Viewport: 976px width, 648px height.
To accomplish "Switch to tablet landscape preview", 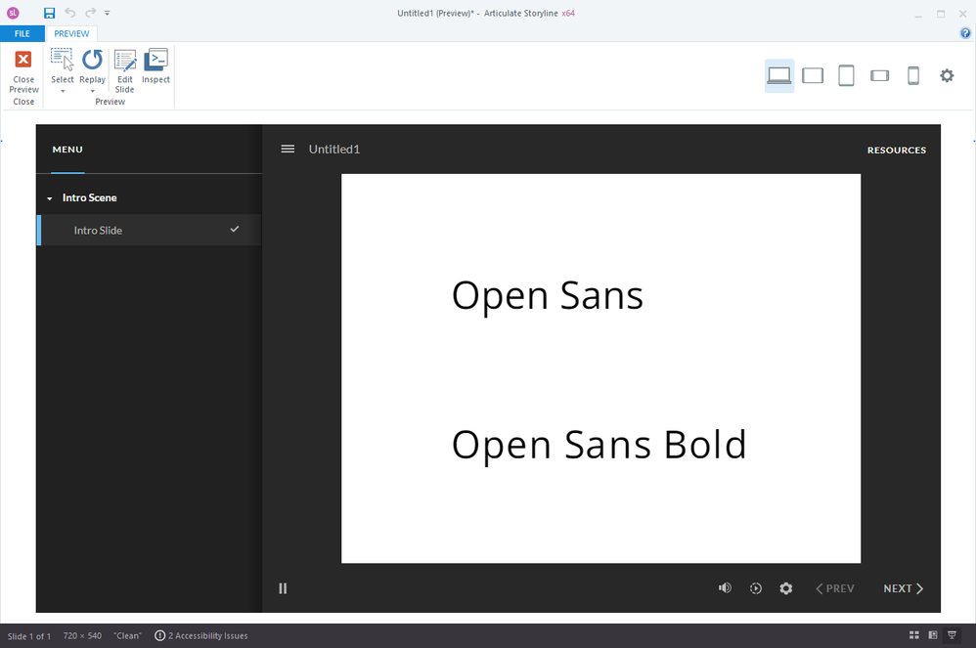I will [x=813, y=76].
